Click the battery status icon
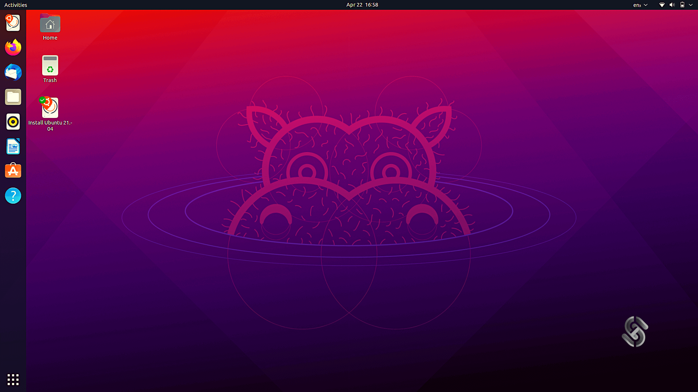The image size is (698, 392). coord(682,5)
